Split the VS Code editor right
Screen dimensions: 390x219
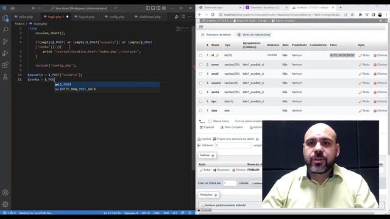coord(183,16)
